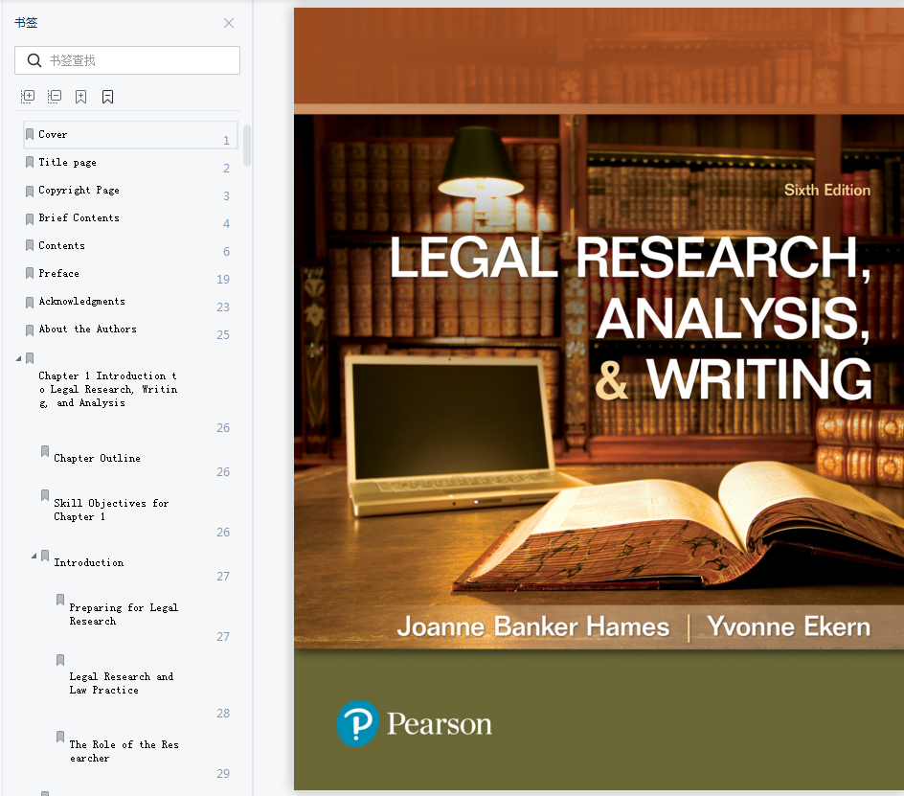Click the bookmark icon beside Preface
The height and width of the screenshot is (796, 904).
[x=30, y=273]
